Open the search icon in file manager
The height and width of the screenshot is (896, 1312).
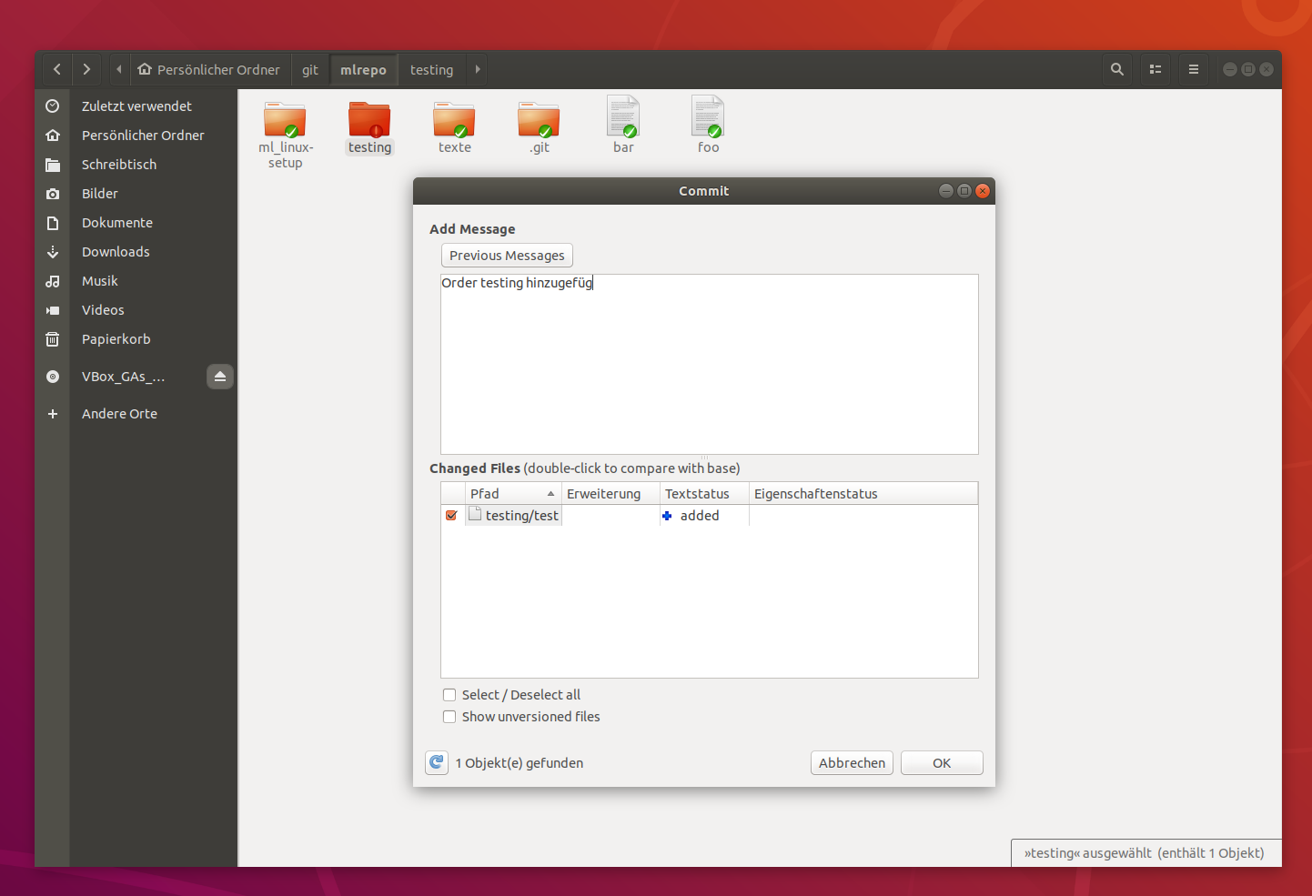click(1117, 69)
